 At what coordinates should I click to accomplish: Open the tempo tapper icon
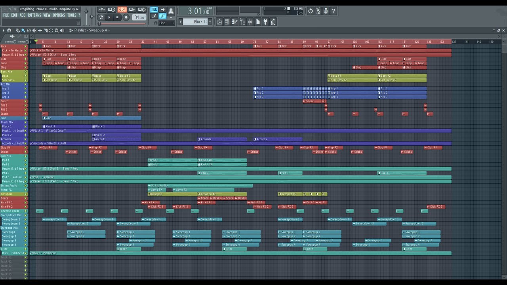point(273,22)
